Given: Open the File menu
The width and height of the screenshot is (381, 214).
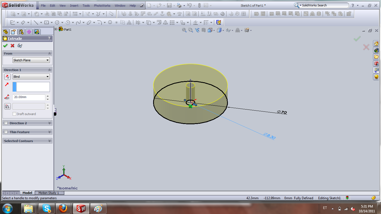Looking at the screenshot, I should click(x=43, y=6).
